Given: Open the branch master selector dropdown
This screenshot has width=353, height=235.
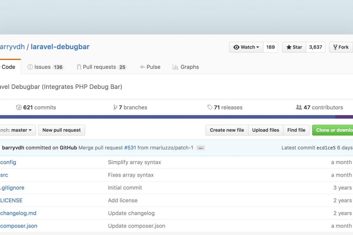Looking at the screenshot, I should tap(18, 130).
